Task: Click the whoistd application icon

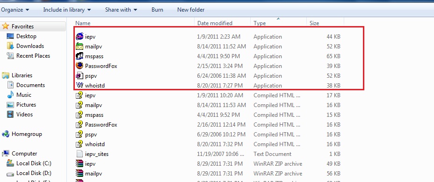Action: click(80, 85)
